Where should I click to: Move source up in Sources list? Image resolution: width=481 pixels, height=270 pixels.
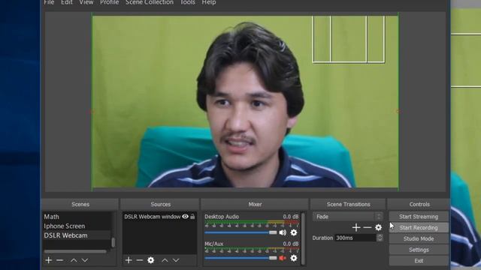(165, 260)
